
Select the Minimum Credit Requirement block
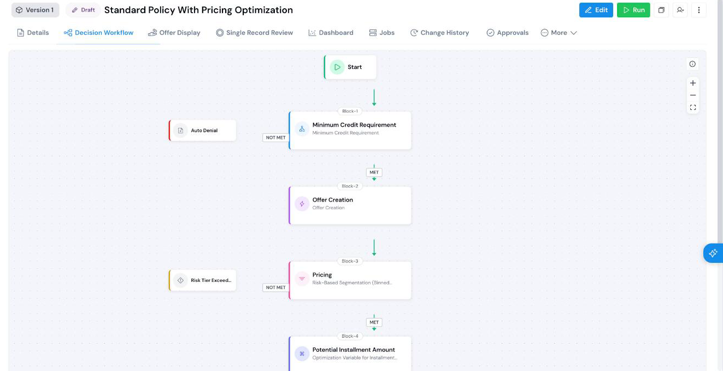tap(350, 131)
